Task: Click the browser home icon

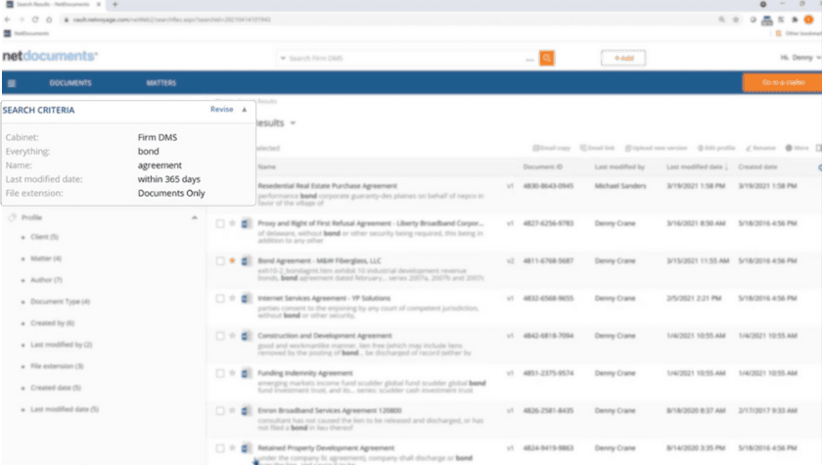Action: 49,20
